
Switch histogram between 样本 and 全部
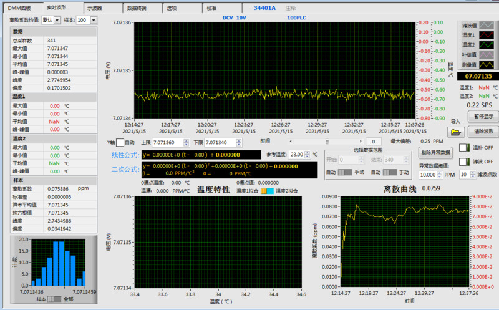click(54, 299)
